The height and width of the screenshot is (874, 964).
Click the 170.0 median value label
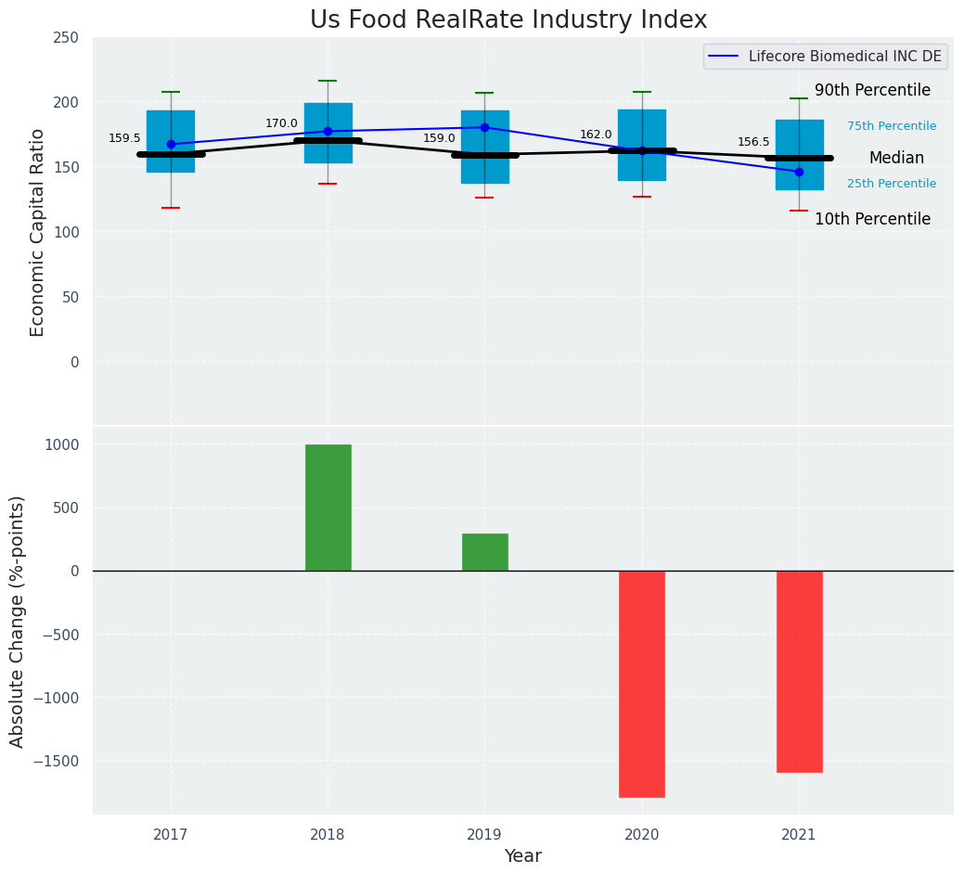[x=281, y=123]
